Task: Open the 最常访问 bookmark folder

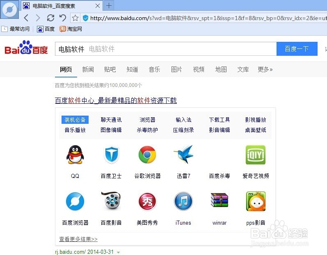Action: point(16,29)
